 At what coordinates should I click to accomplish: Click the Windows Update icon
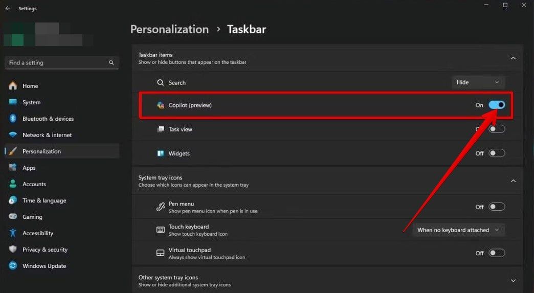pyautogui.click(x=13, y=266)
